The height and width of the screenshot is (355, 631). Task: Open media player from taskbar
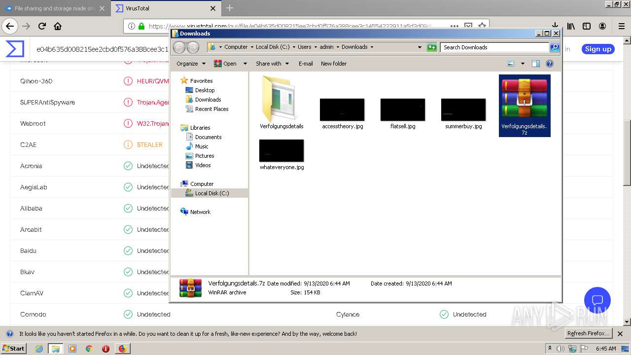[72, 349]
